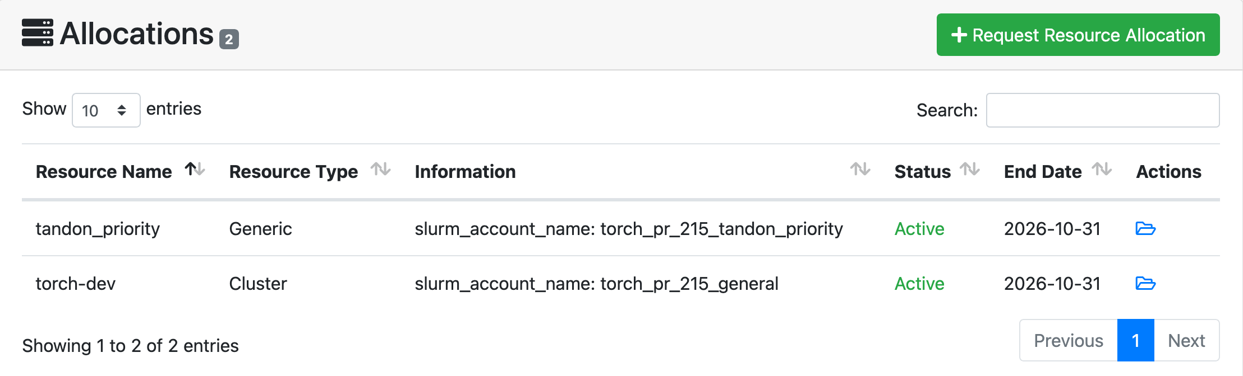Image resolution: width=1243 pixels, height=376 pixels.
Task: Open folder icon for torch-dev allocation
Action: (1145, 284)
